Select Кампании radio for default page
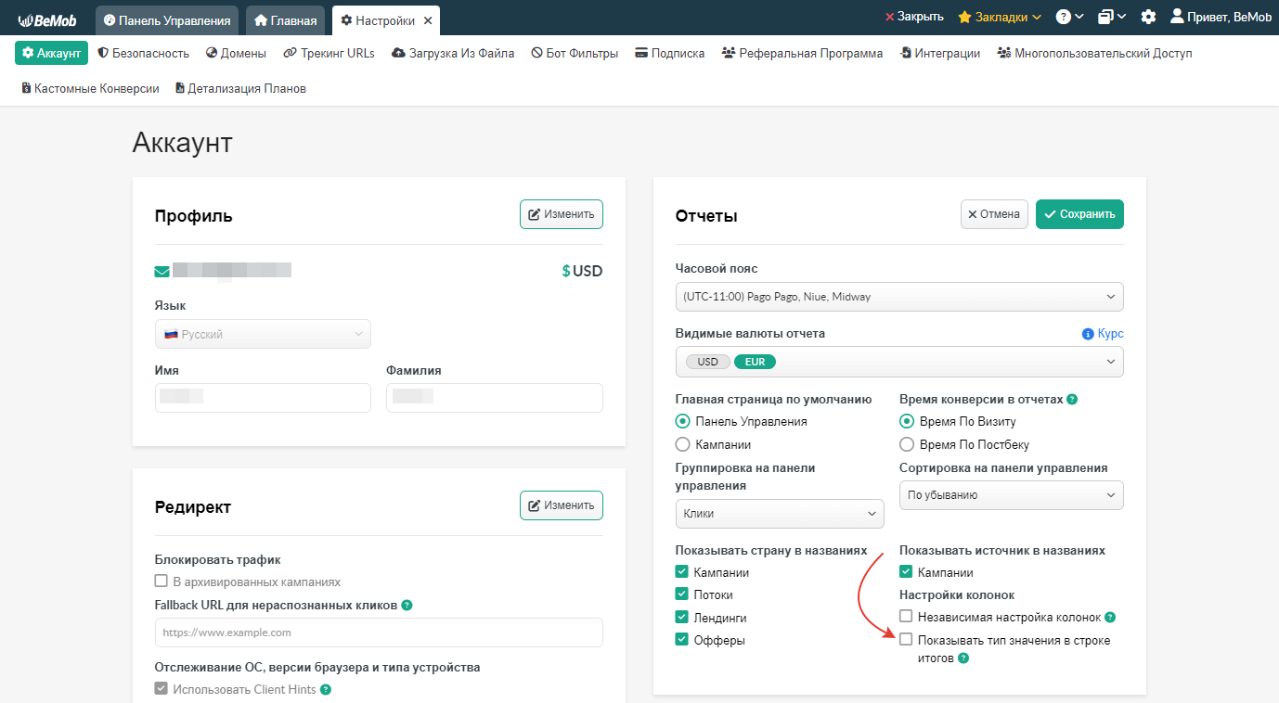The height and width of the screenshot is (703, 1279). coord(683,444)
